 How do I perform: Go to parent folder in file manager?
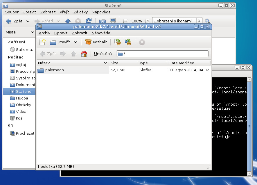click(68, 21)
